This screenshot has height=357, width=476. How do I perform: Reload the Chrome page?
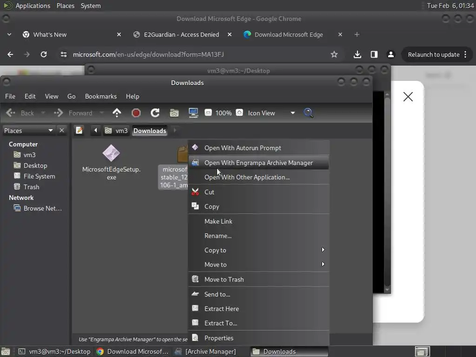pos(44,54)
